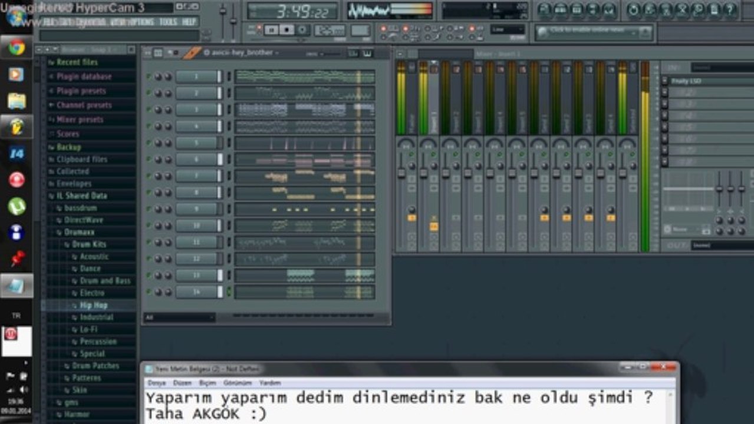The width and height of the screenshot is (754, 424).
Task: Click the media player taskbar icon
Action: 17,74
